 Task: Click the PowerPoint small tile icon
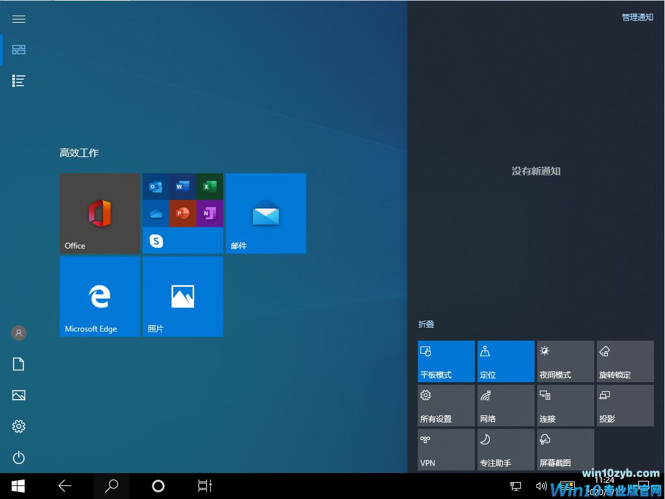pyautogui.click(x=183, y=213)
